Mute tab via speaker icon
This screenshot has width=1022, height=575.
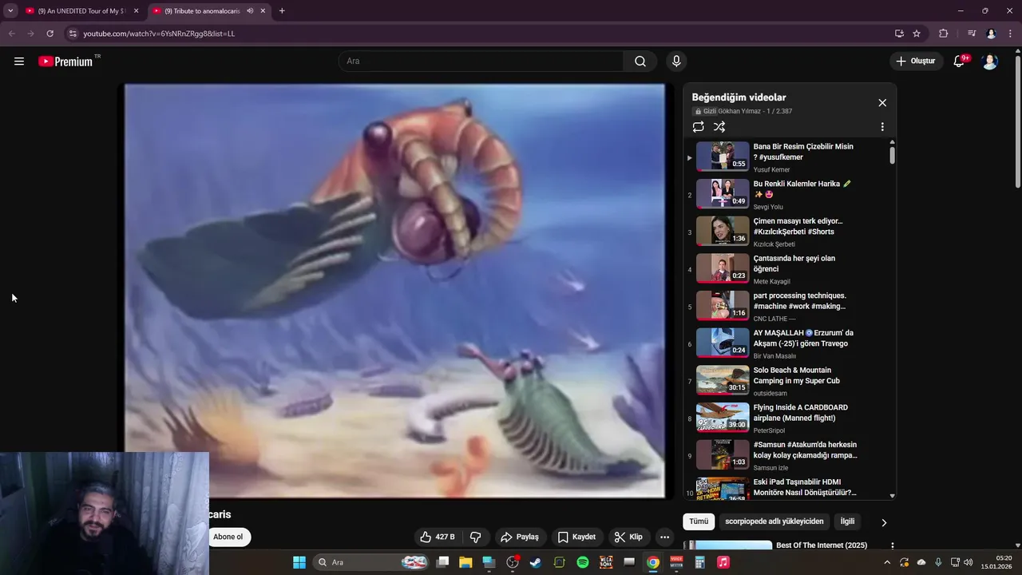click(251, 11)
